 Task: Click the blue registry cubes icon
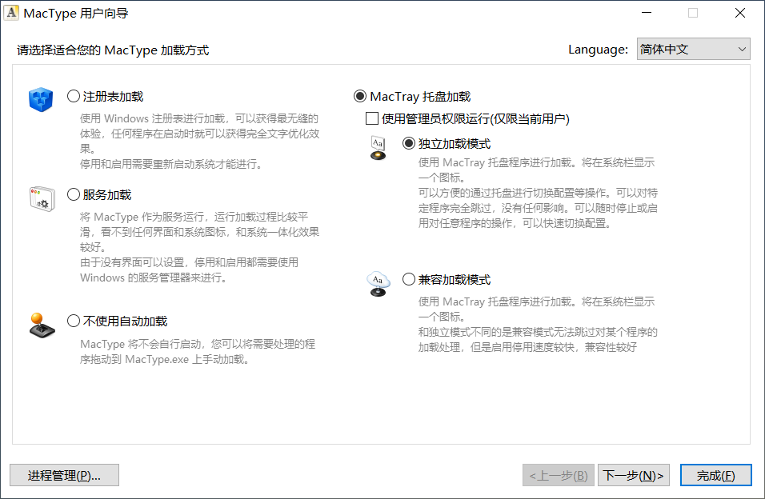41,99
